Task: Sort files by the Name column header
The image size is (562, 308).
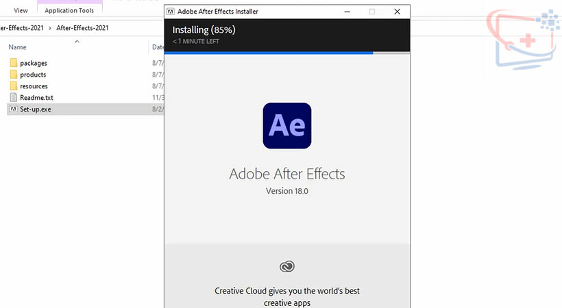Action: [18, 47]
